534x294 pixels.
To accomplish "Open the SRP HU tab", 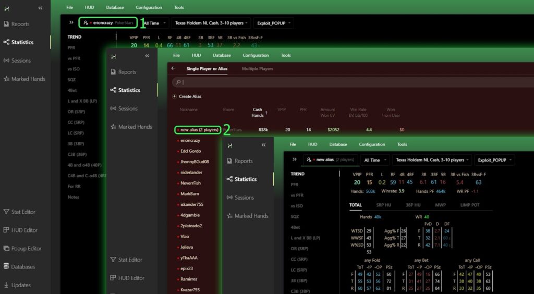I will click(x=383, y=205).
